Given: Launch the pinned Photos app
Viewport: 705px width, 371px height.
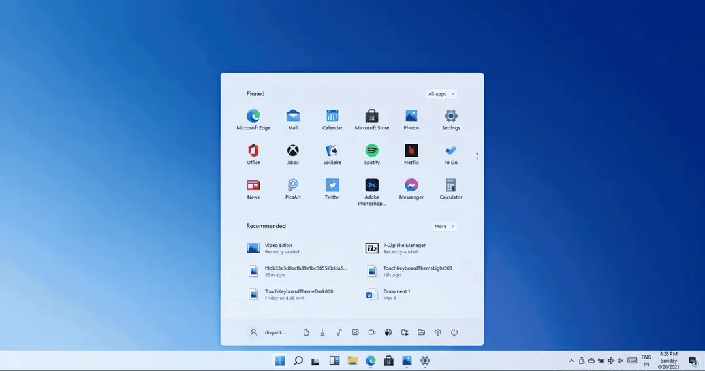Looking at the screenshot, I should 411,120.
